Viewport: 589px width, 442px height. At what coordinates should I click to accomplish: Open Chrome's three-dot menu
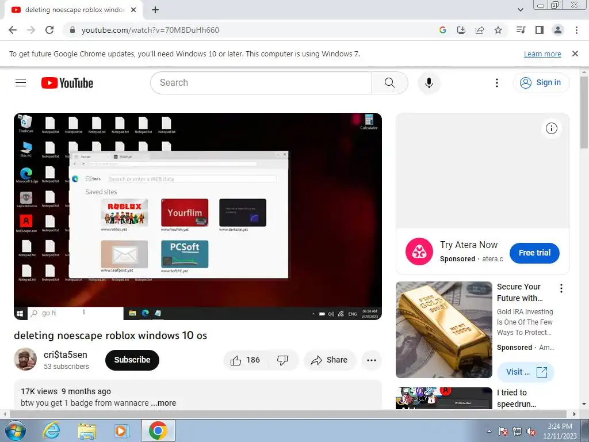click(576, 30)
